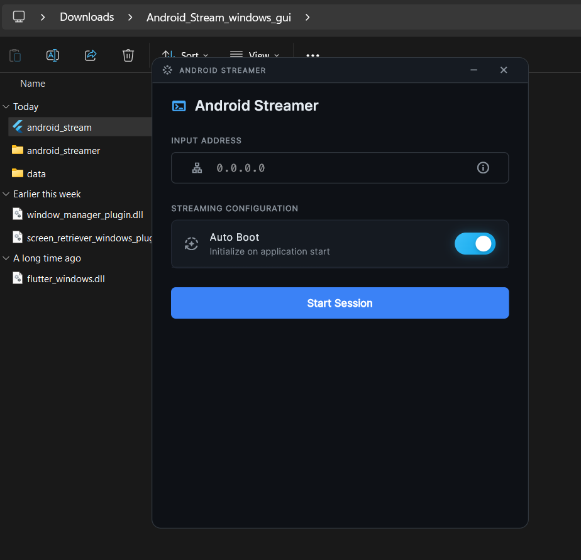Click the Share icon in the toolbar
Screen dimensions: 581x560
click(x=91, y=55)
